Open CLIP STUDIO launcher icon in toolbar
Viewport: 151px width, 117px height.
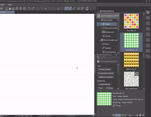click(1, 9)
